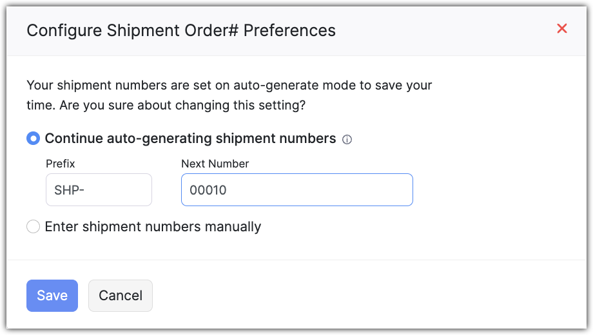This screenshot has height=335, width=593.
Task: Click the Next Number field label
Action: pyautogui.click(x=215, y=164)
